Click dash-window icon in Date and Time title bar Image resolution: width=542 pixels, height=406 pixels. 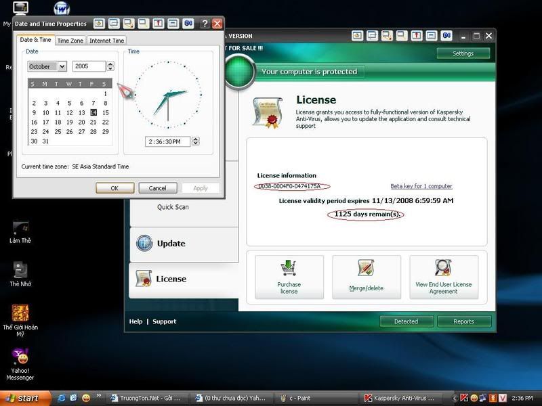coord(173,24)
